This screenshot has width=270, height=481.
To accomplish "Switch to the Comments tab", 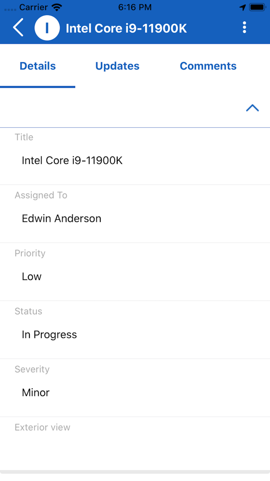I will [x=208, y=66].
